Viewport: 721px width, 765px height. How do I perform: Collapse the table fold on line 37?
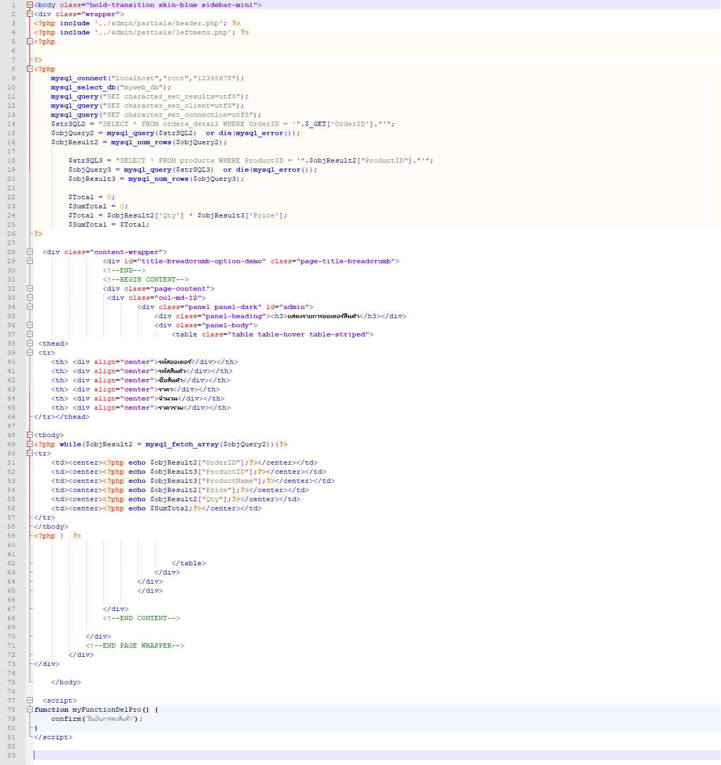pyautogui.click(x=30, y=334)
